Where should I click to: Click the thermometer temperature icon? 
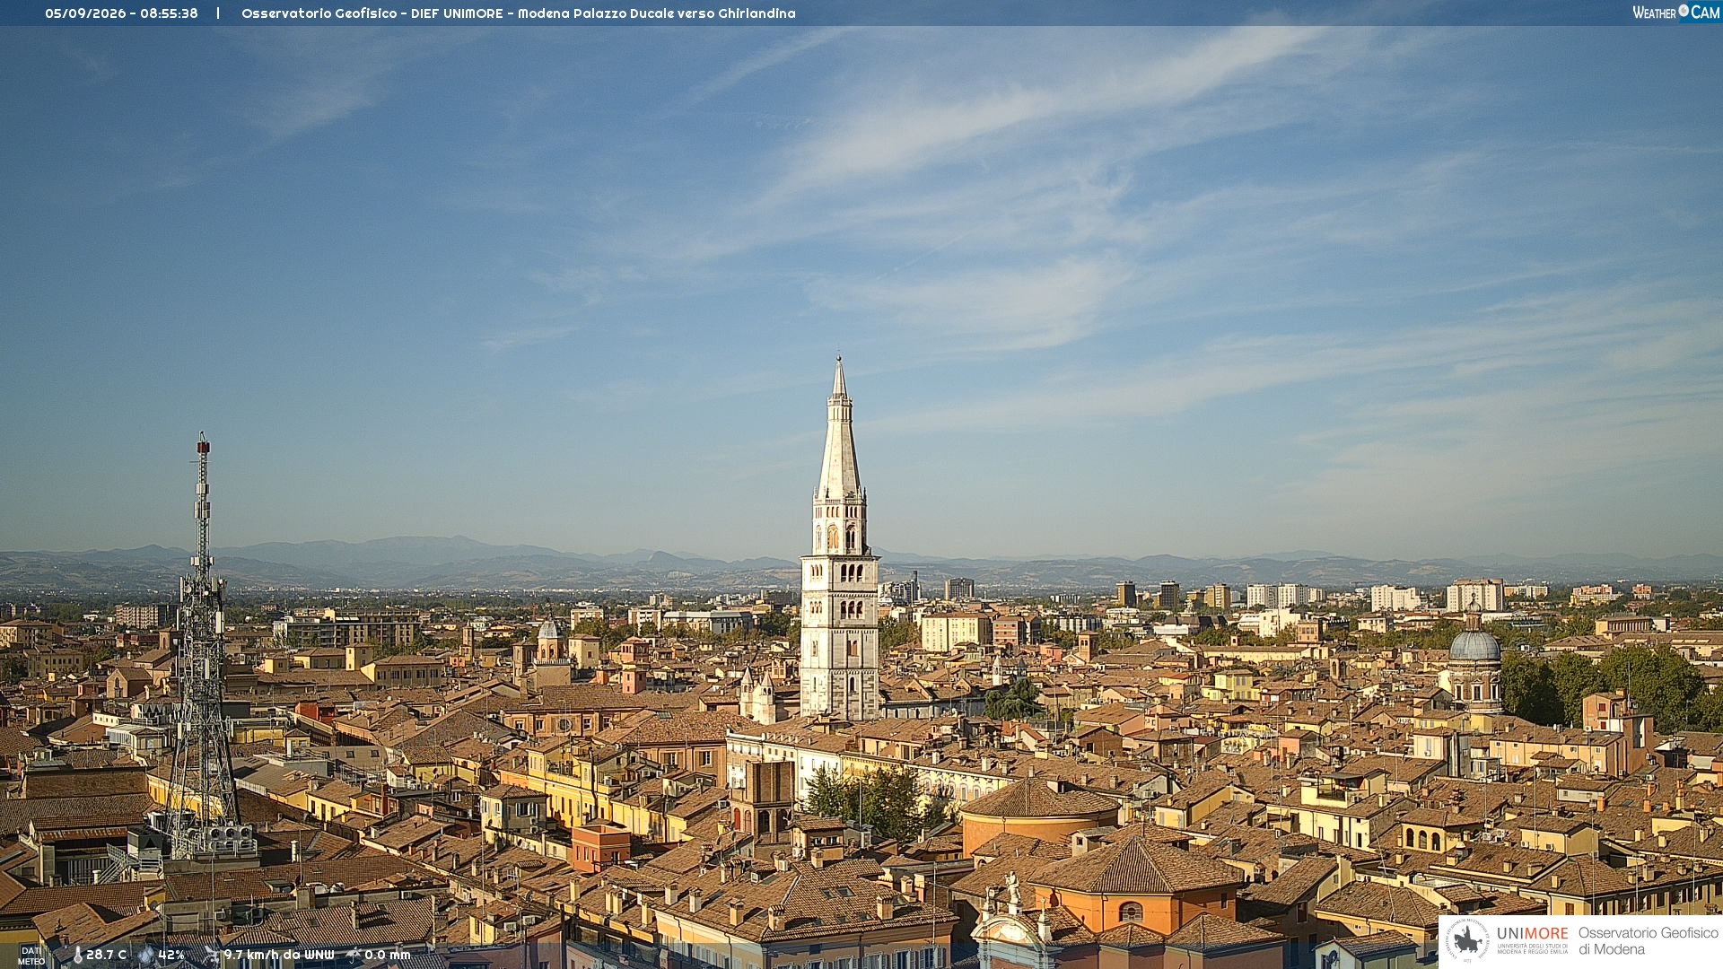click(77, 955)
